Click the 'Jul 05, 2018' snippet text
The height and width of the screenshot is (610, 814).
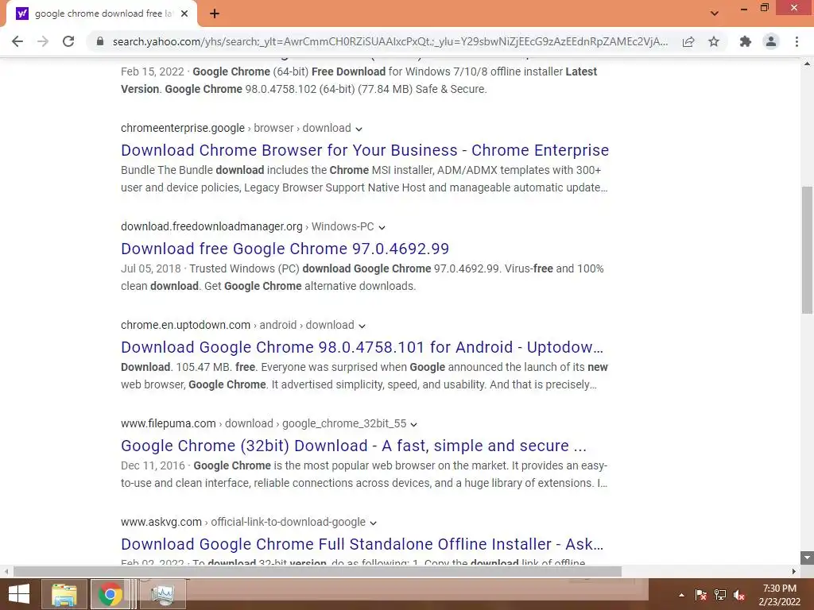tap(150, 268)
